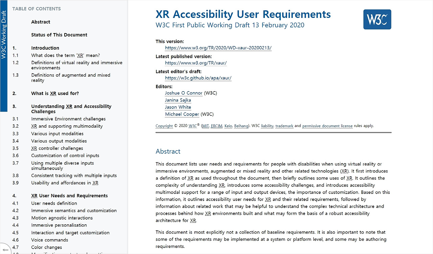The height and width of the screenshot is (254, 433).
Task: Open Janina Sajka's editor link
Action: [178, 100]
